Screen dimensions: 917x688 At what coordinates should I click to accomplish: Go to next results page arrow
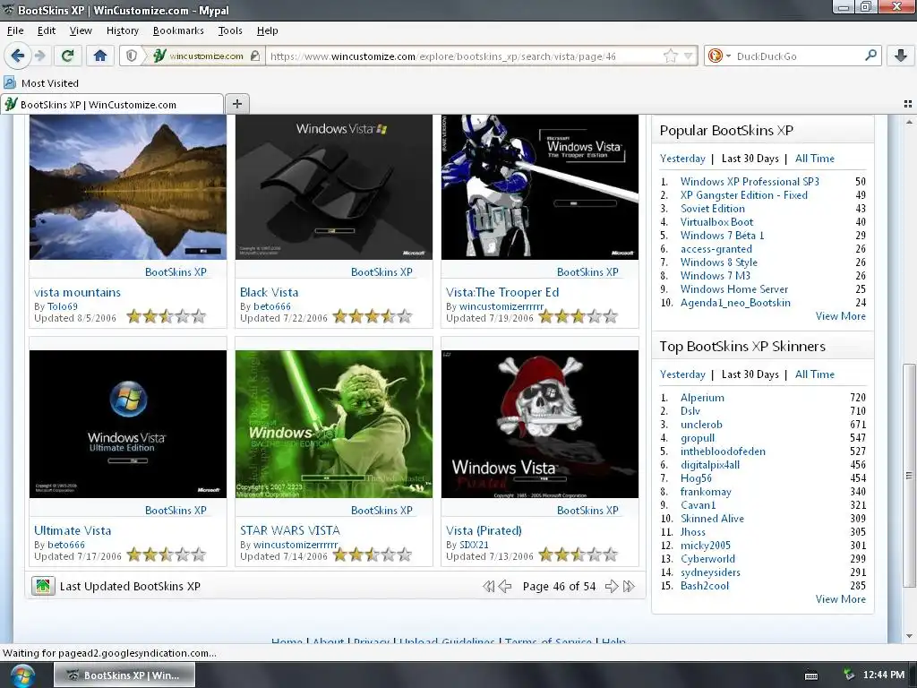pos(612,586)
